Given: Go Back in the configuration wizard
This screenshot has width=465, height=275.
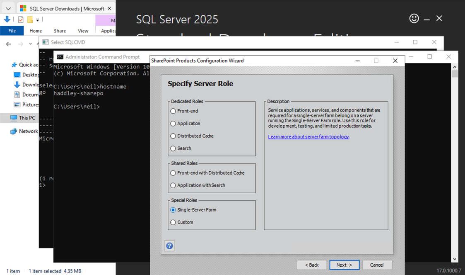Looking at the screenshot, I should click(x=312, y=265).
